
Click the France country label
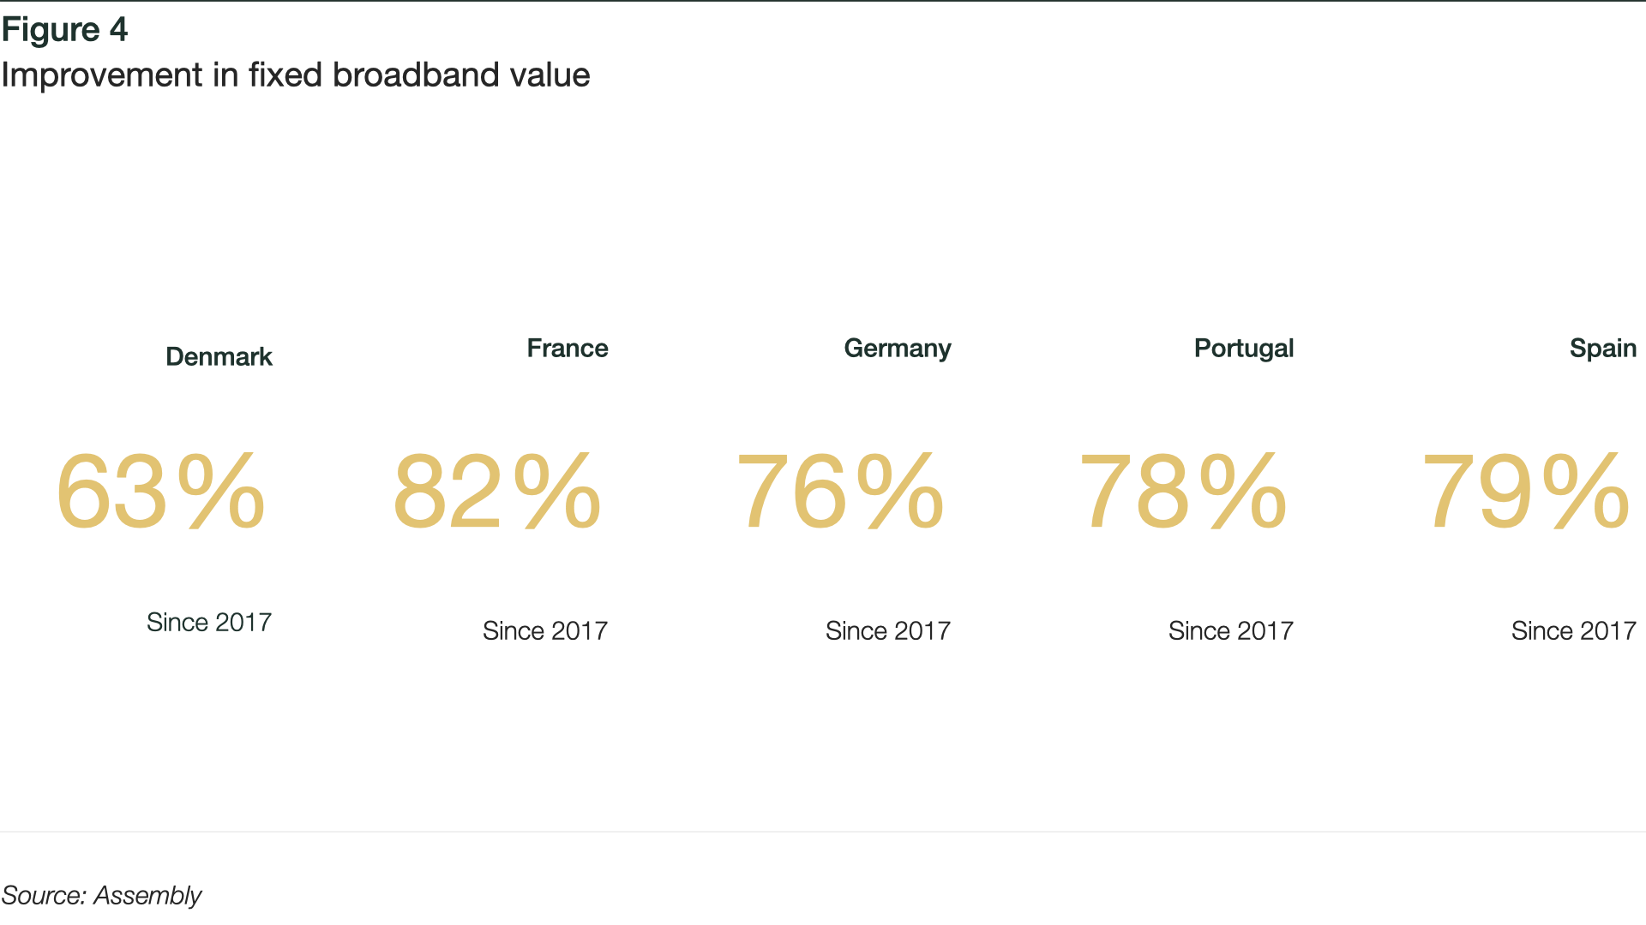568,348
